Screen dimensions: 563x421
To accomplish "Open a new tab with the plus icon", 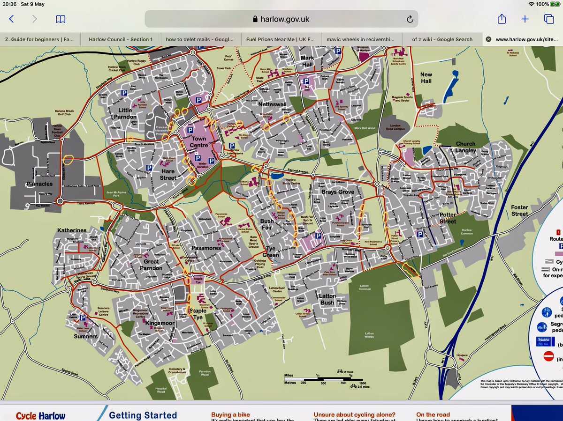I will (x=525, y=19).
